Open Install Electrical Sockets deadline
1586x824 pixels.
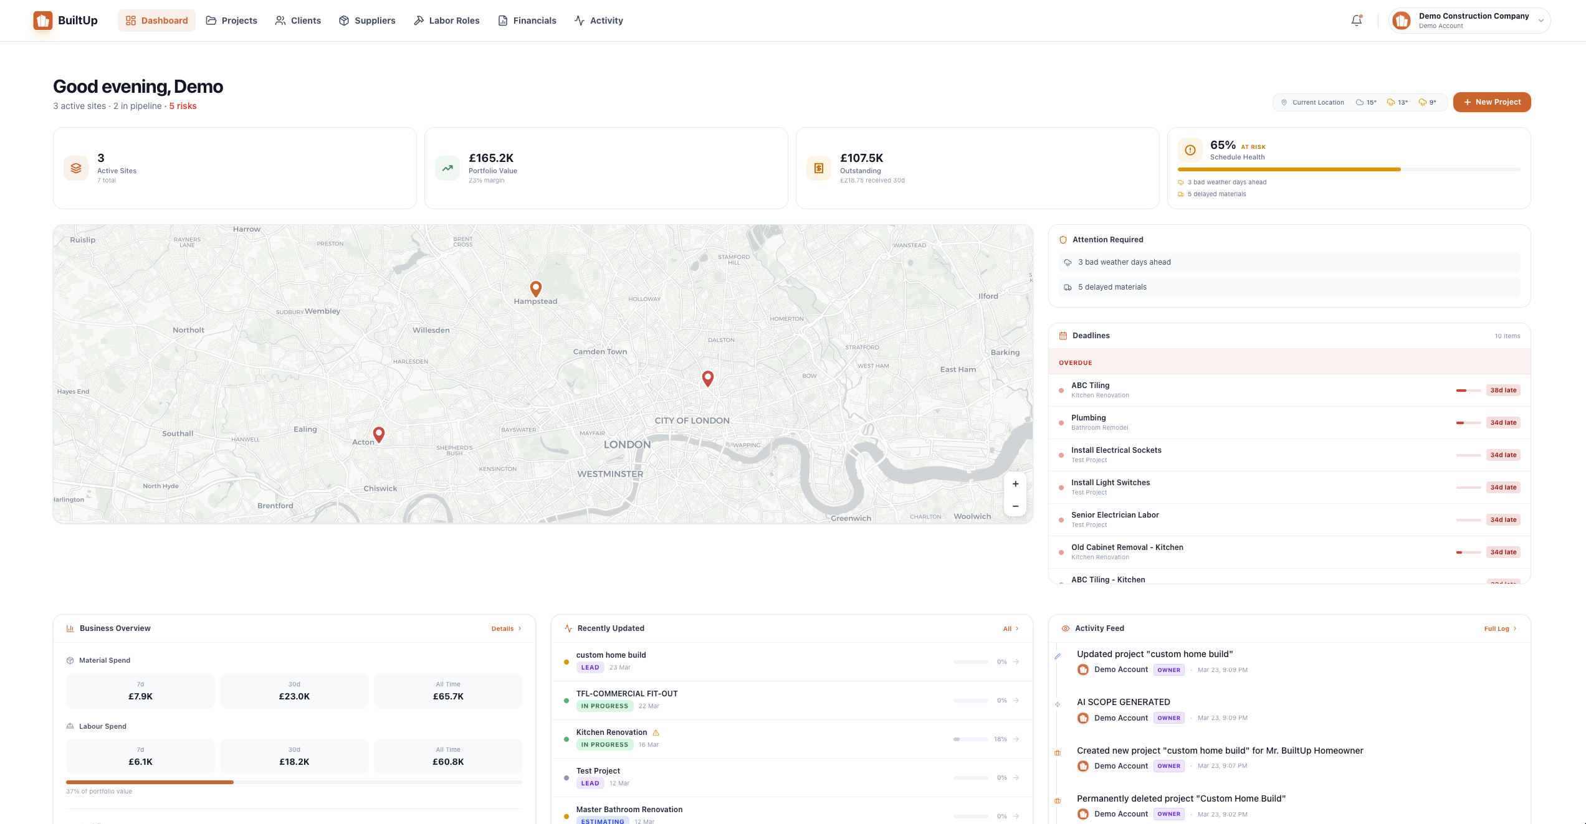(x=1289, y=455)
